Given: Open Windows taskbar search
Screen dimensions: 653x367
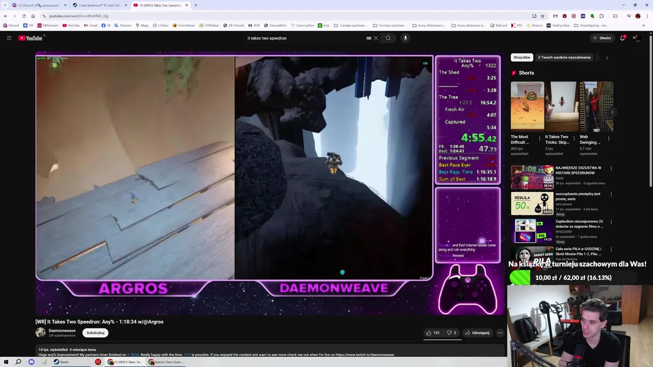Looking at the screenshot, I should tap(18, 362).
